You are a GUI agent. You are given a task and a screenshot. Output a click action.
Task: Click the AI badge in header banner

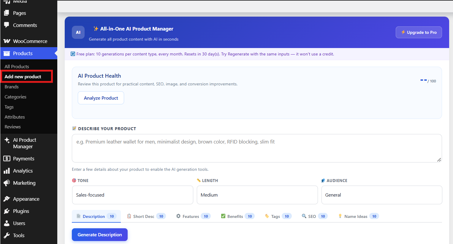(x=78, y=32)
